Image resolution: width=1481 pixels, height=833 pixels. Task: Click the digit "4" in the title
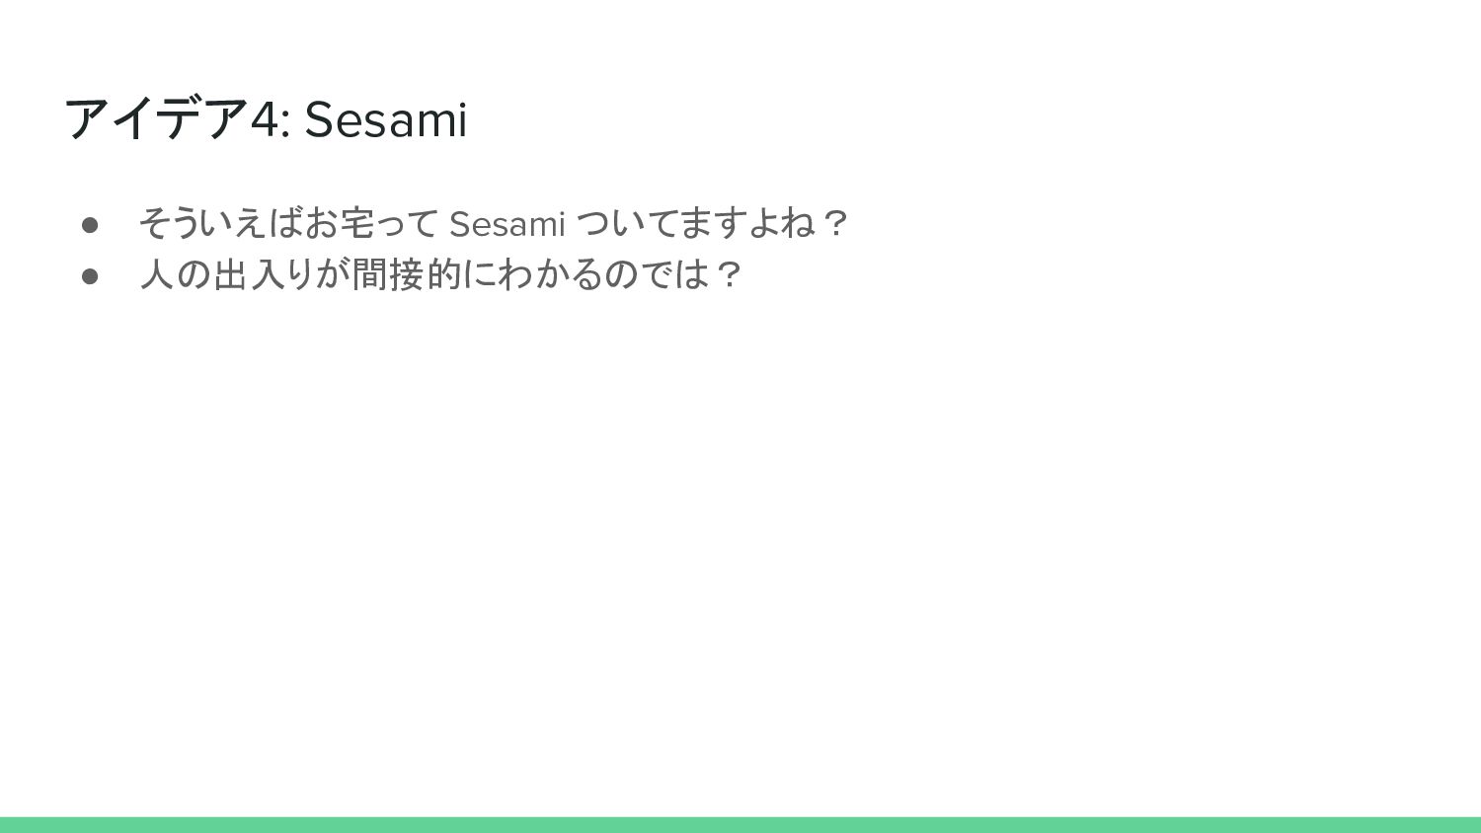(264, 120)
